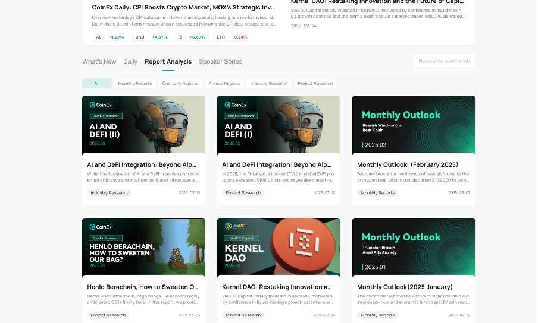The image size is (538, 323).
Task: Open Monthly Outlook (February 2025) title
Action: click(x=408, y=165)
